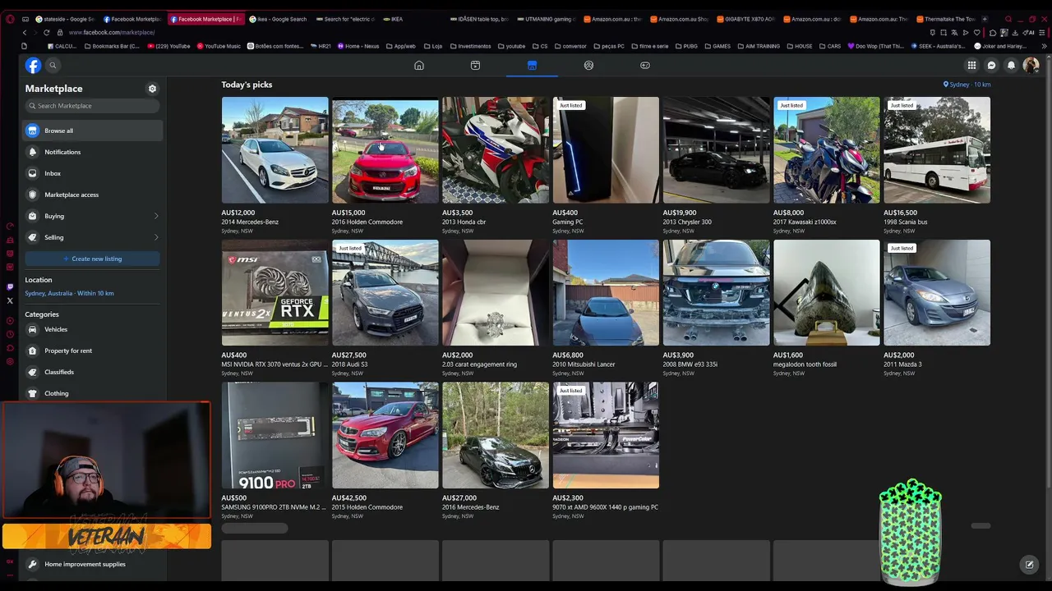Screen dimensions: 1052x591
Task: Open the PUBG bookmarks folder
Action: click(x=685, y=46)
